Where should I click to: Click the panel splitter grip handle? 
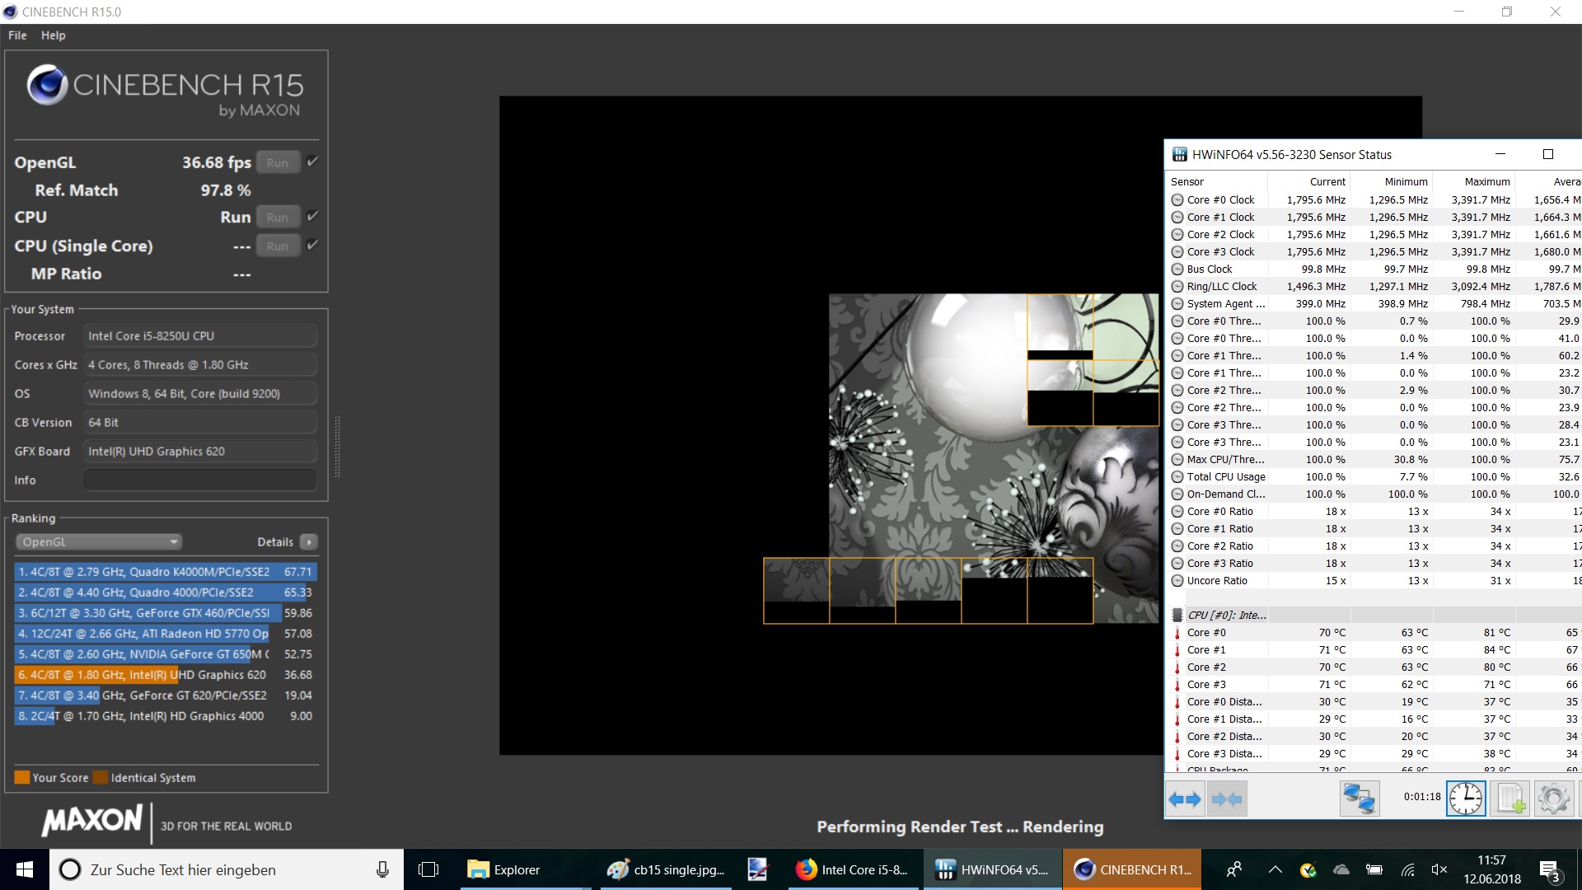click(x=336, y=447)
